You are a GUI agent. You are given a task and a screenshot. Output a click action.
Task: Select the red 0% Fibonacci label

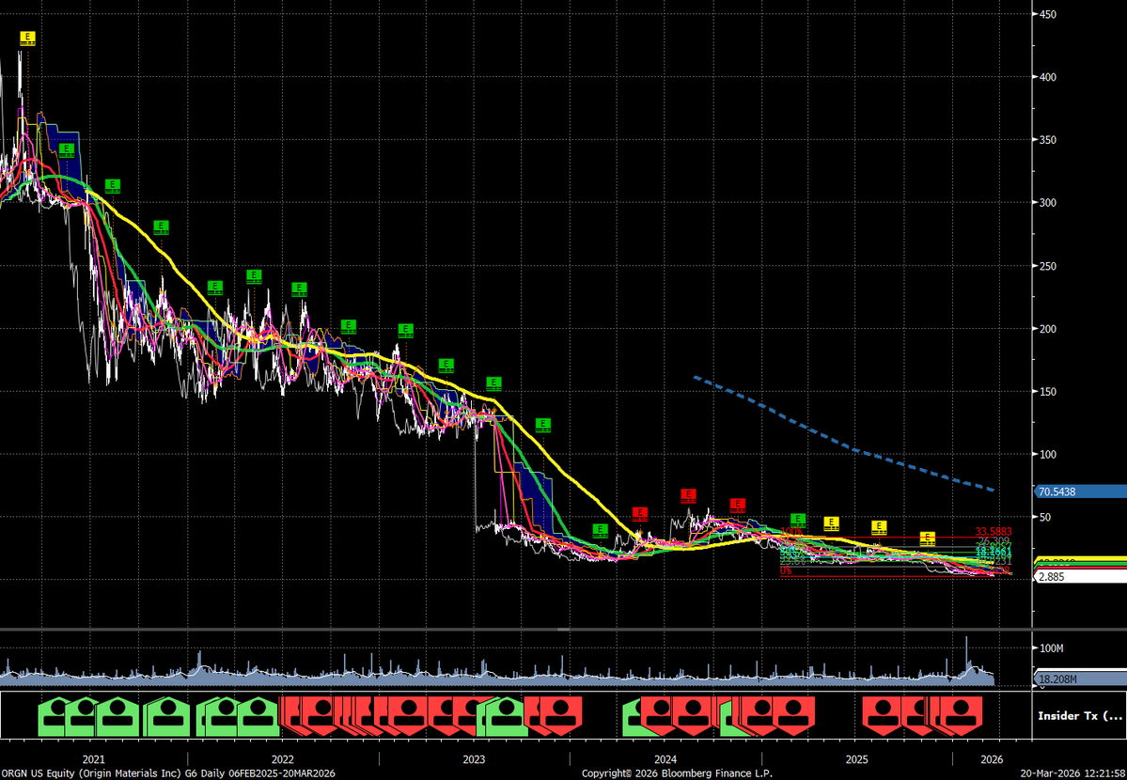point(786,570)
